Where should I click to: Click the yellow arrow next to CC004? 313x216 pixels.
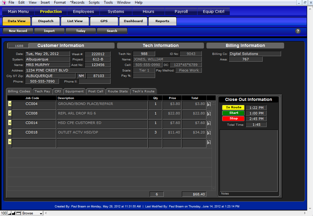pos(10,104)
